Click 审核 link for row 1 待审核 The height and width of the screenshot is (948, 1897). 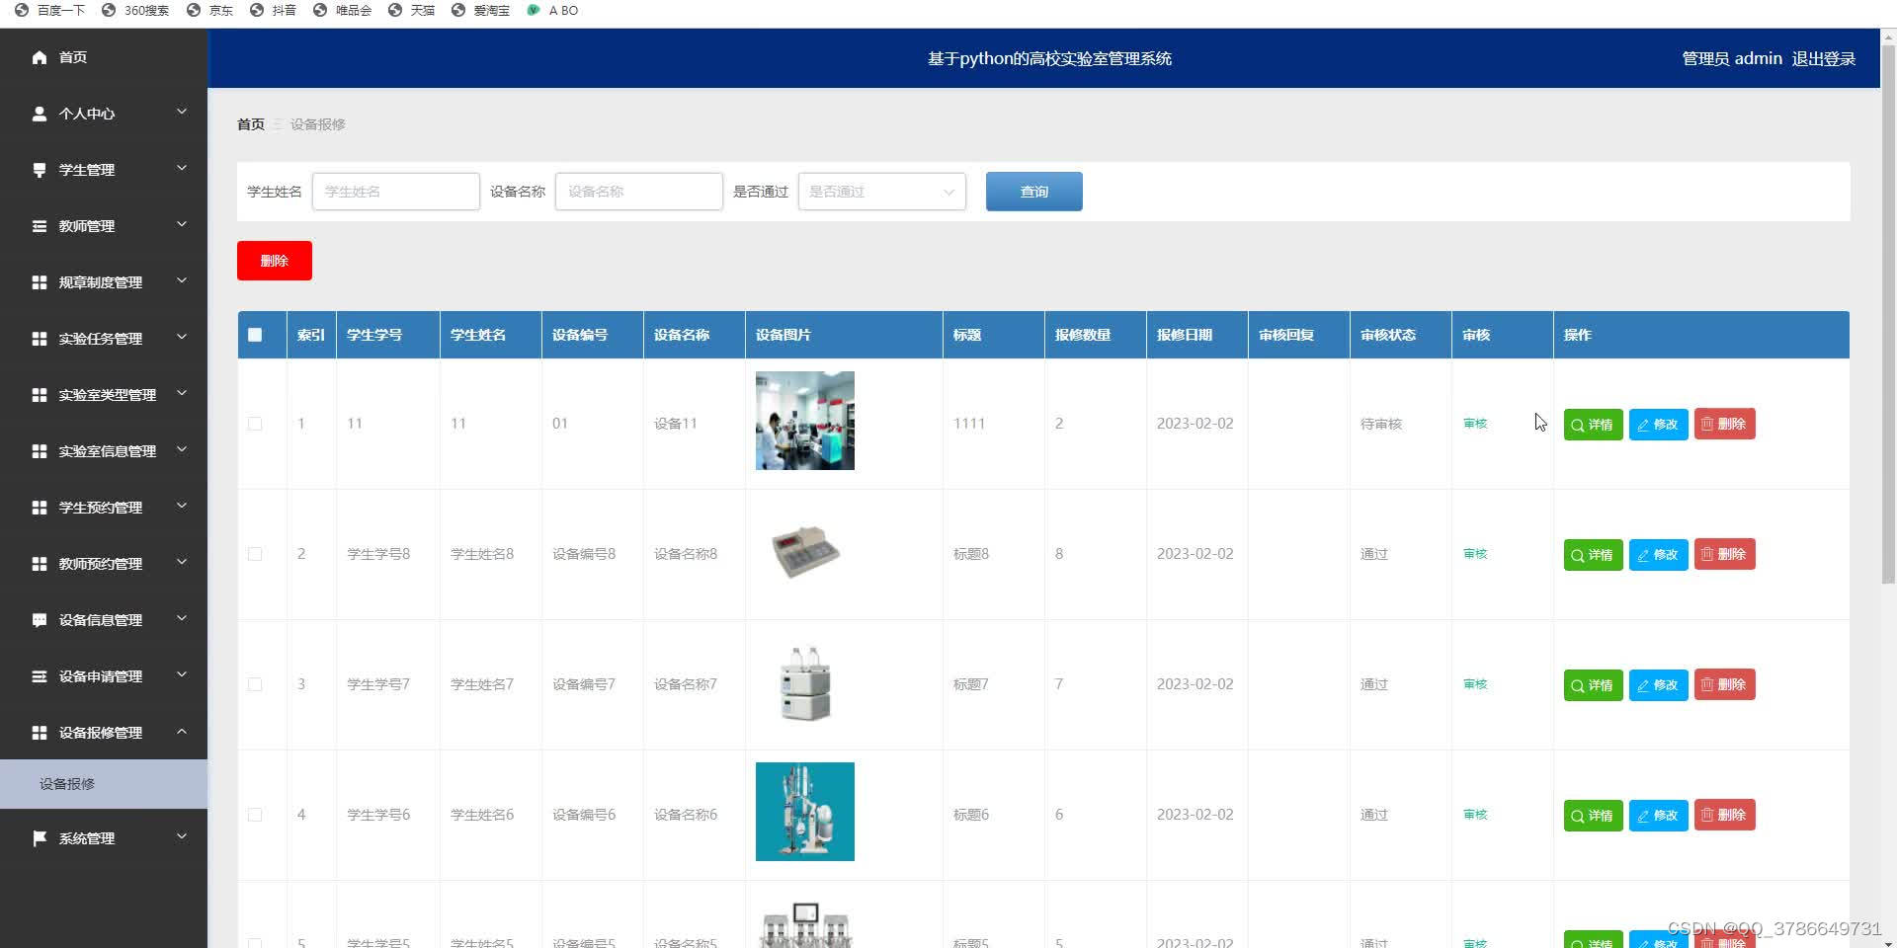1475,424
